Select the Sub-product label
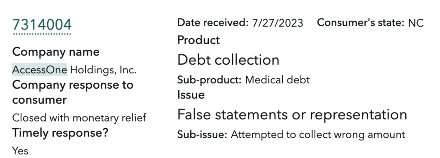The width and height of the screenshot is (440, 158). 209,80
